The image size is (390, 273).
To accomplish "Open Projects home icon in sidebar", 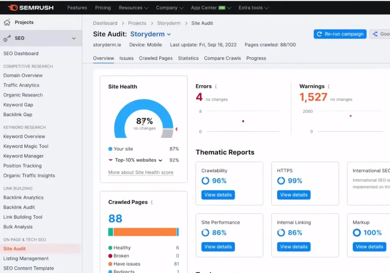I will click(x=7, y=22).
